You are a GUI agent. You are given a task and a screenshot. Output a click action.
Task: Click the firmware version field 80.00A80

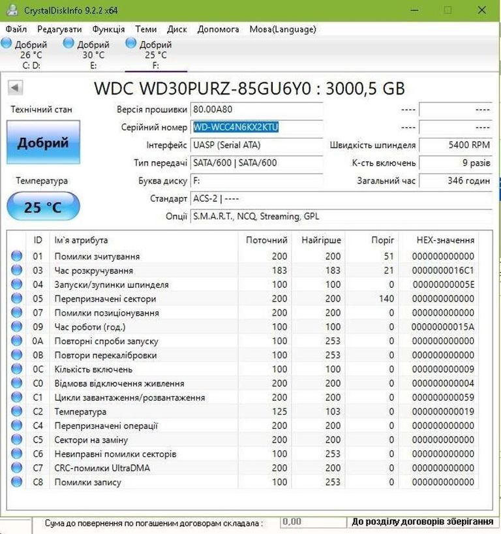(x=257, y=110)
